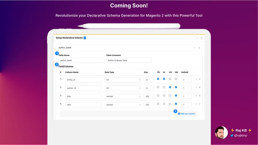
Task: Enable AI checkbox for title row
Action: (164, 95)
